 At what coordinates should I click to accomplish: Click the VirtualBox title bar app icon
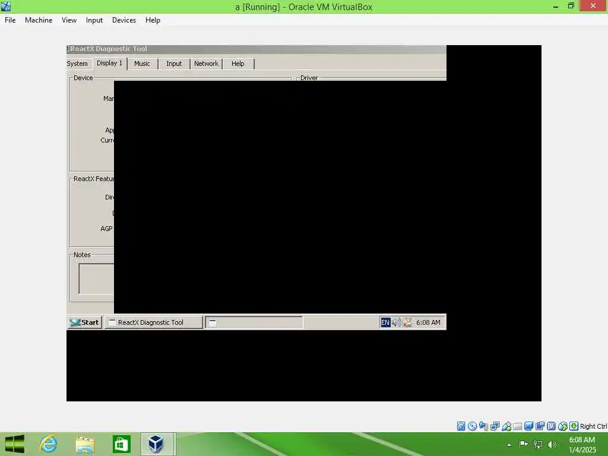click(x=6, y=6)
